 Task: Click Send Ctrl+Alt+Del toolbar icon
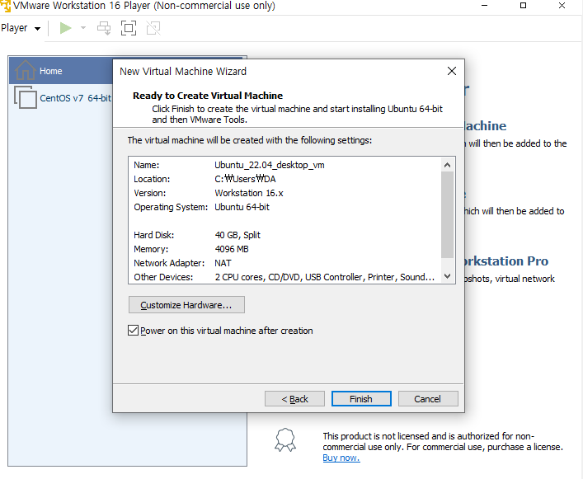pyautogui.click(x=104, y=28)
